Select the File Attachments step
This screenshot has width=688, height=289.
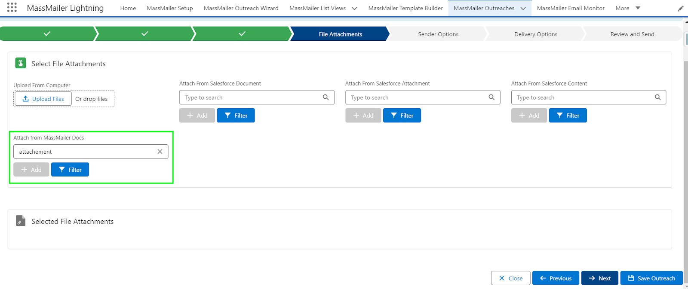[341, 34]
